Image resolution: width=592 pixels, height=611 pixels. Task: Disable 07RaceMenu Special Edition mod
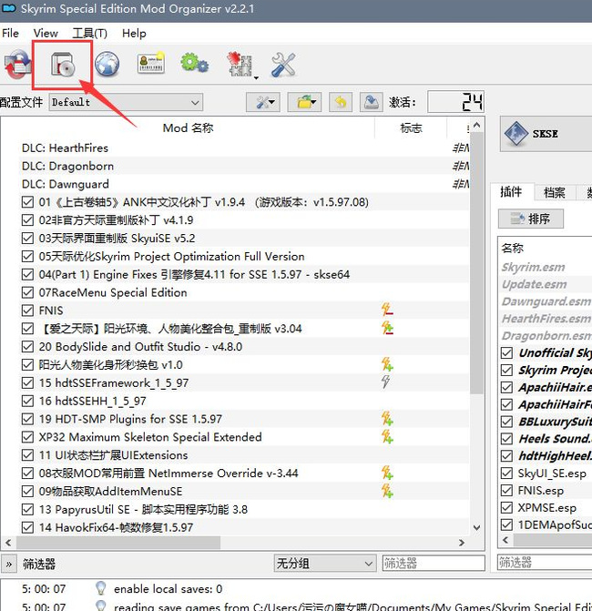pyautogui.click(x=27, y=292)
